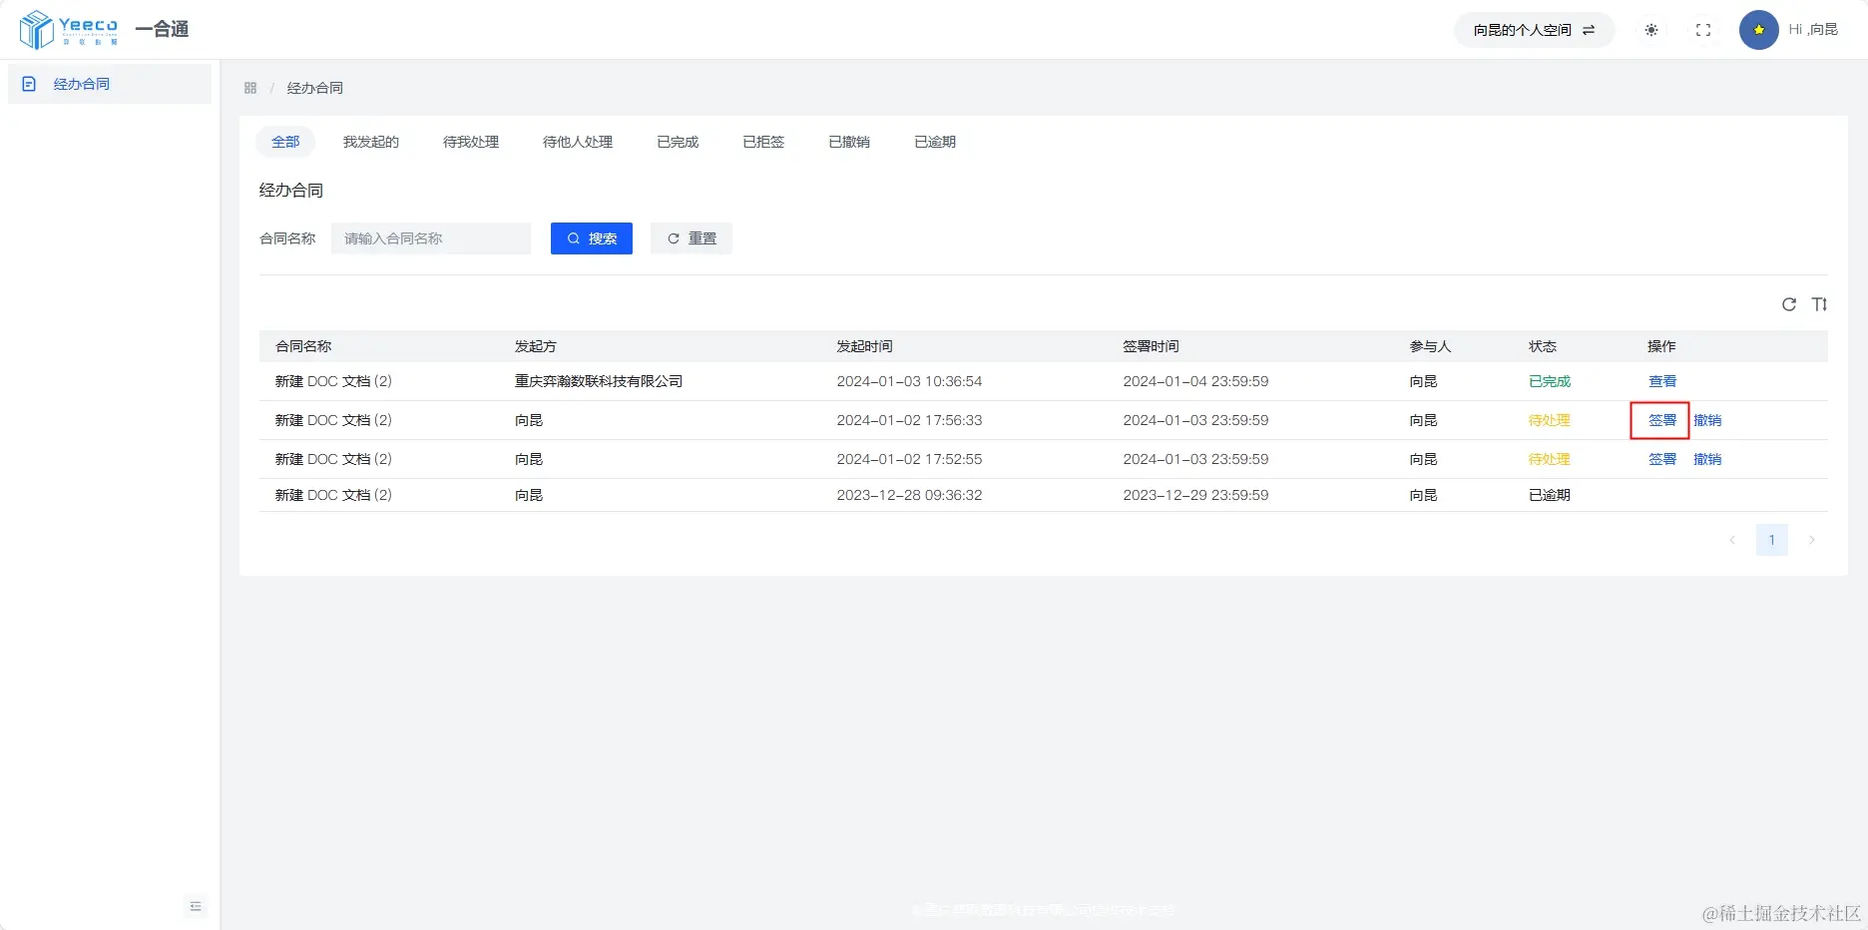
Task: Open the 经办合同 sidebar menu item
Action: pos(110,84)
